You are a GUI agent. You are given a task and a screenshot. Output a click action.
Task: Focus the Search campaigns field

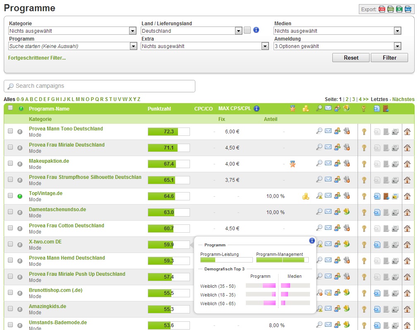(99, 86)
